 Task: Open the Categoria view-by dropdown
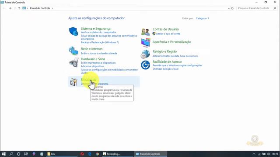[x=203, y=18]
